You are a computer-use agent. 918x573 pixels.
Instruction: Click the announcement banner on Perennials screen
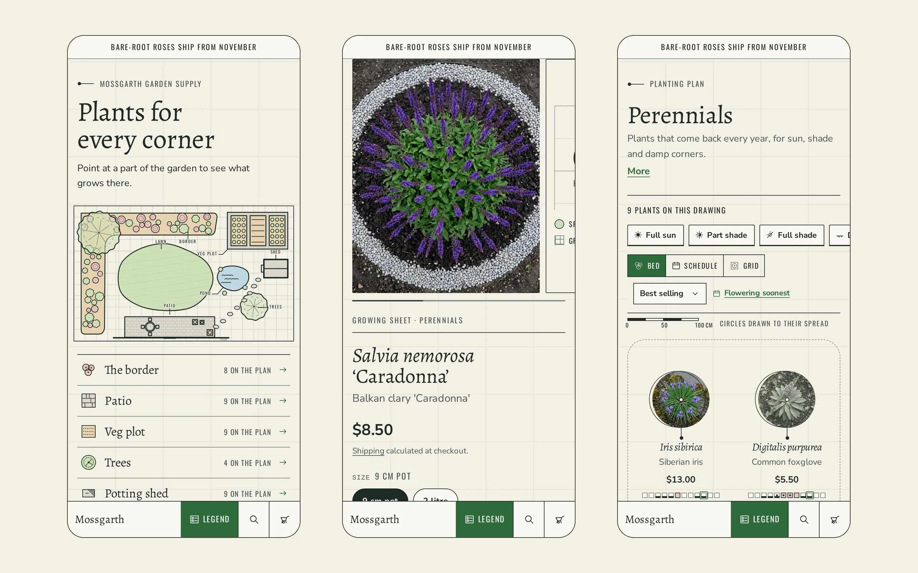[x=734, y=47]
